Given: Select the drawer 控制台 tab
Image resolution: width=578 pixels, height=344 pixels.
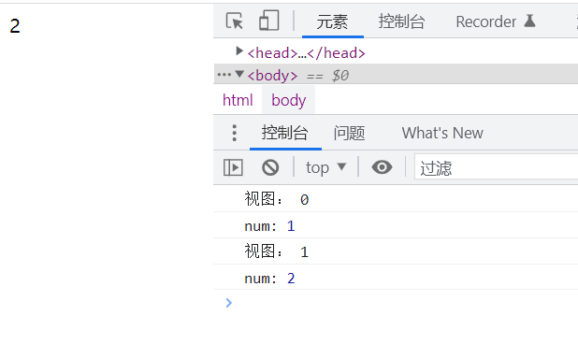Looking at the screenshot, I should coord(285,133).
